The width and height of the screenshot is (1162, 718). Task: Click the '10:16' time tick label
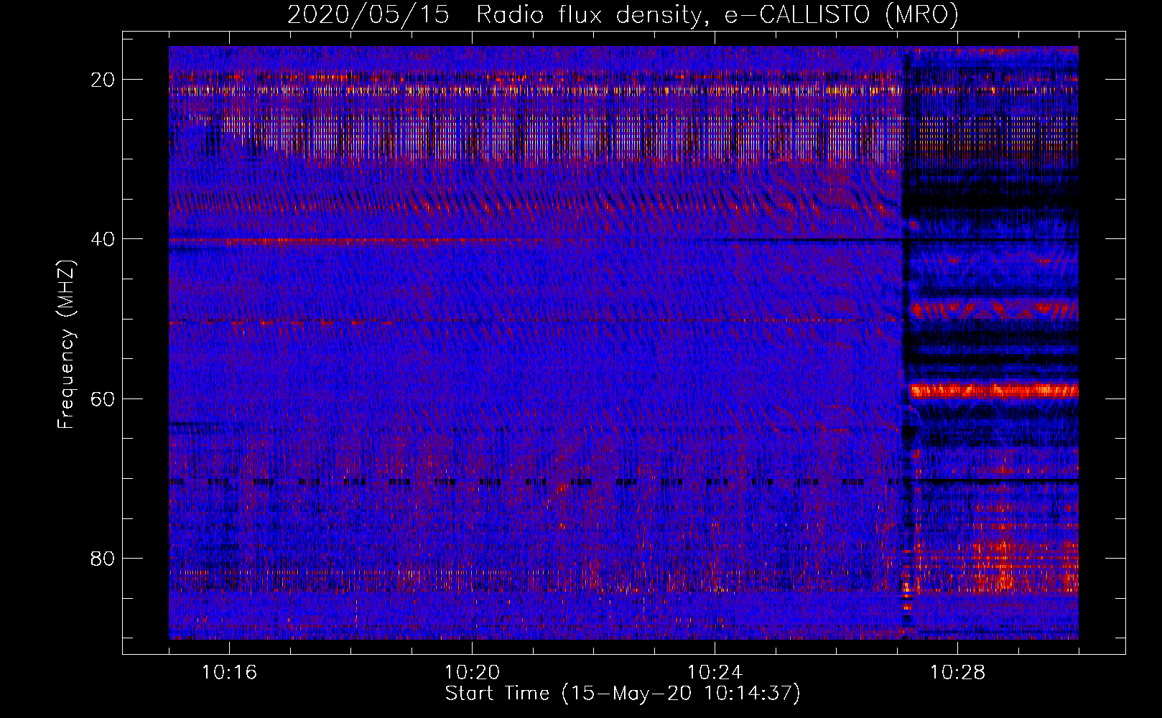click(x=229, y=673)
